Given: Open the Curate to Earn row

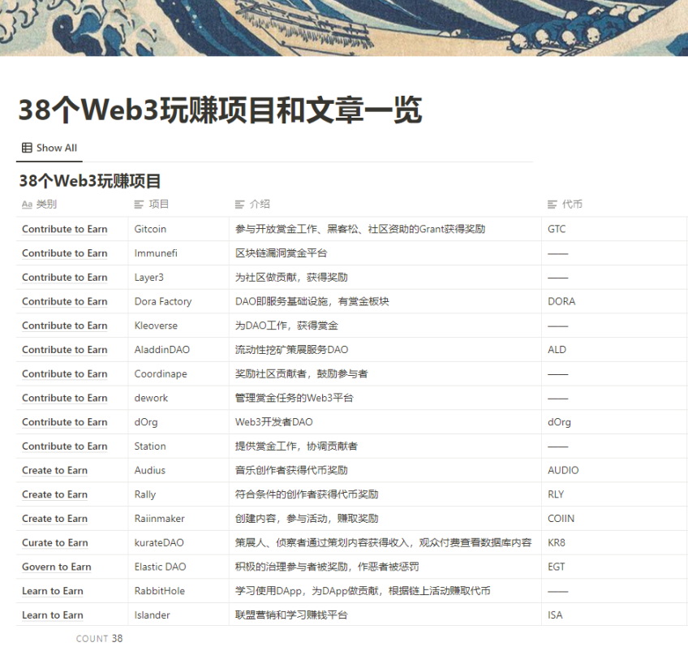Looking at the screenshot, I should point(54,543).
